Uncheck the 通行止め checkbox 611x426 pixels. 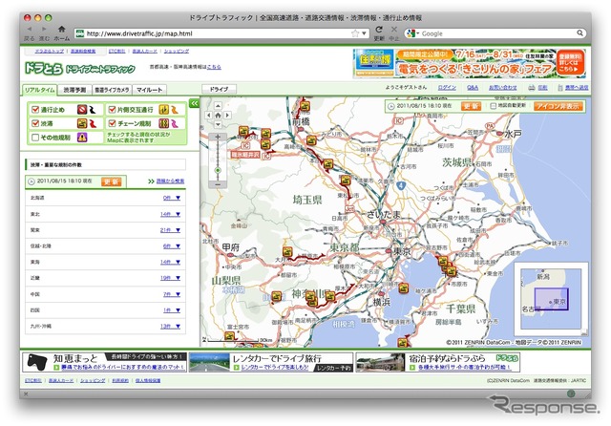35,110
